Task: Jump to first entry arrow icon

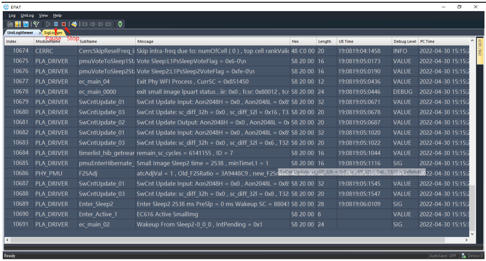Action: click(85, 24)
